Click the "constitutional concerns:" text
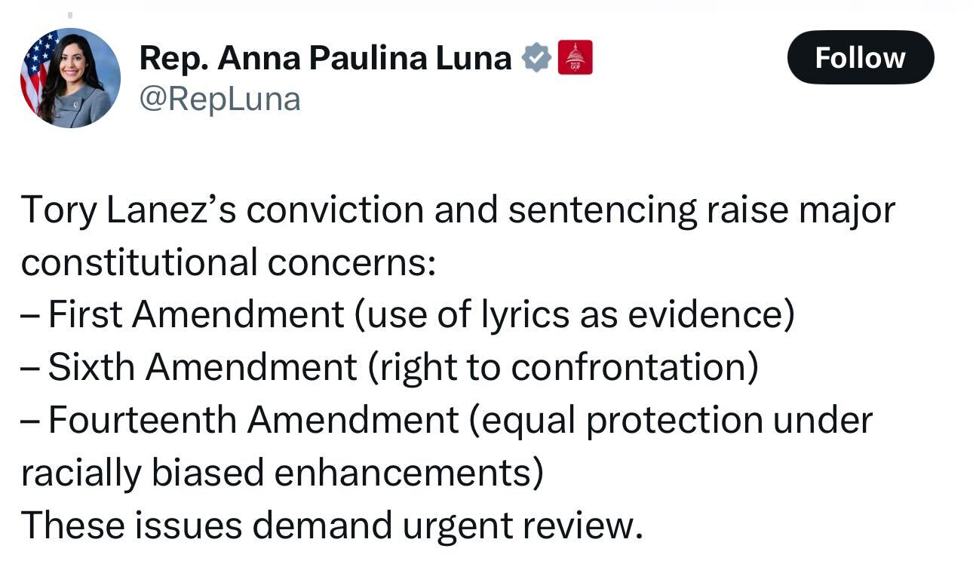The image size is (973, 573). (228, 262)
